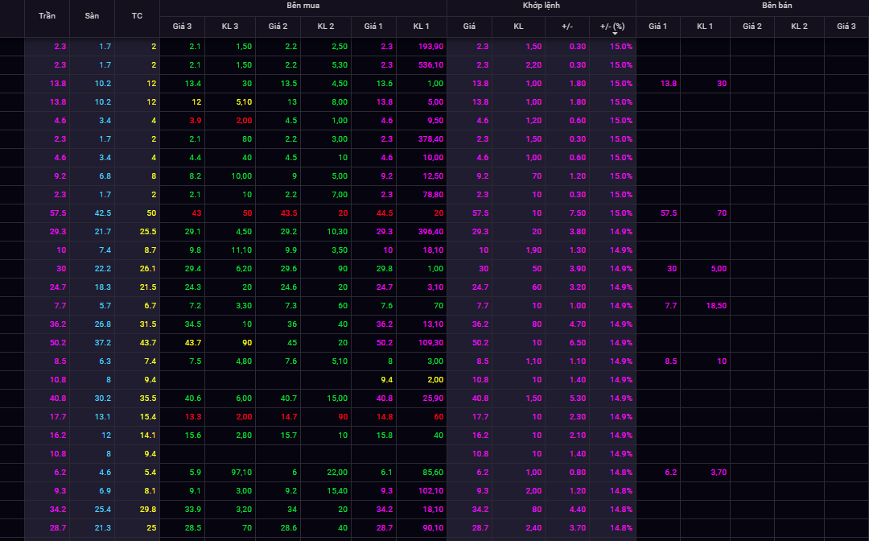Click the Giá header under Khớp lệnh
This screenshot has height=541, width=869.
[469, 27]
